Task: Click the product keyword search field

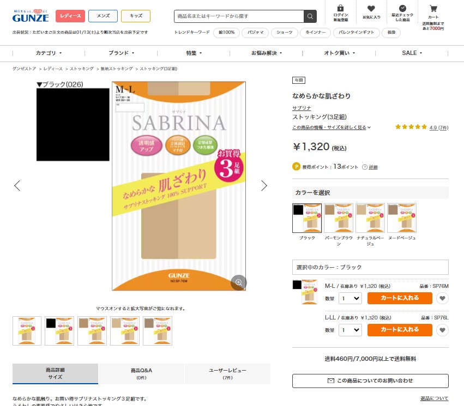Action: tap(239, 16)
